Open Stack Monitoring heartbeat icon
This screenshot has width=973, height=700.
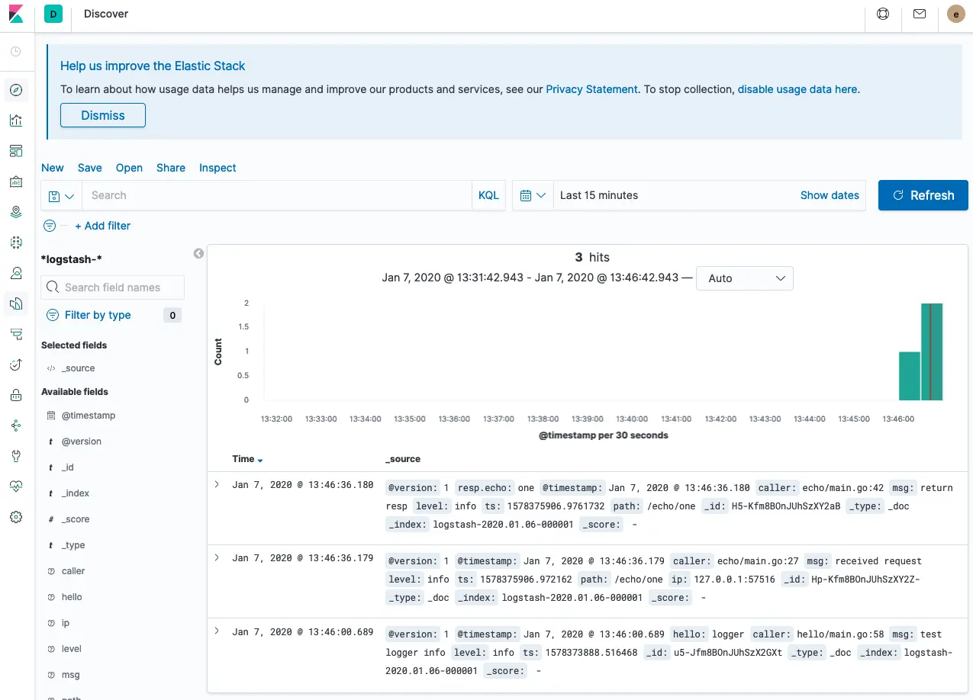click(x=16, y=486)
